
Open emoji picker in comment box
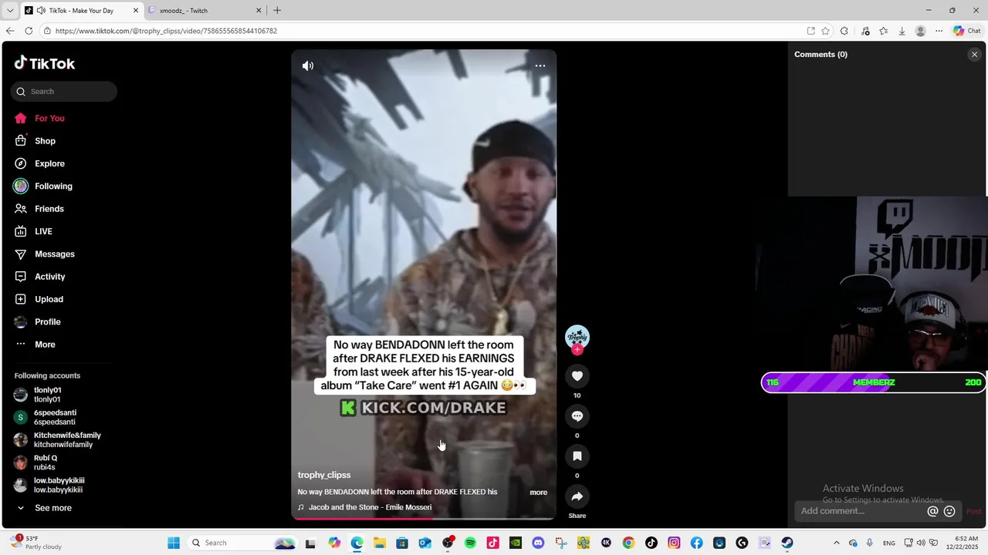pyautogui.click(x=949, y=511)
